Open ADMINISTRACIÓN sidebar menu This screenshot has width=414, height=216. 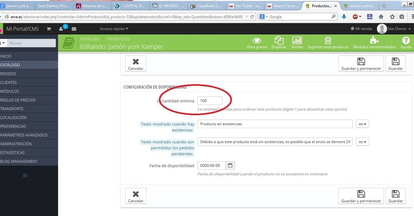click(29, 143)
